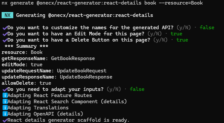The width and height of the screenshot is (224, 123).
Task: Click the '*** Summary ***' heading
Action: (27, 46)
